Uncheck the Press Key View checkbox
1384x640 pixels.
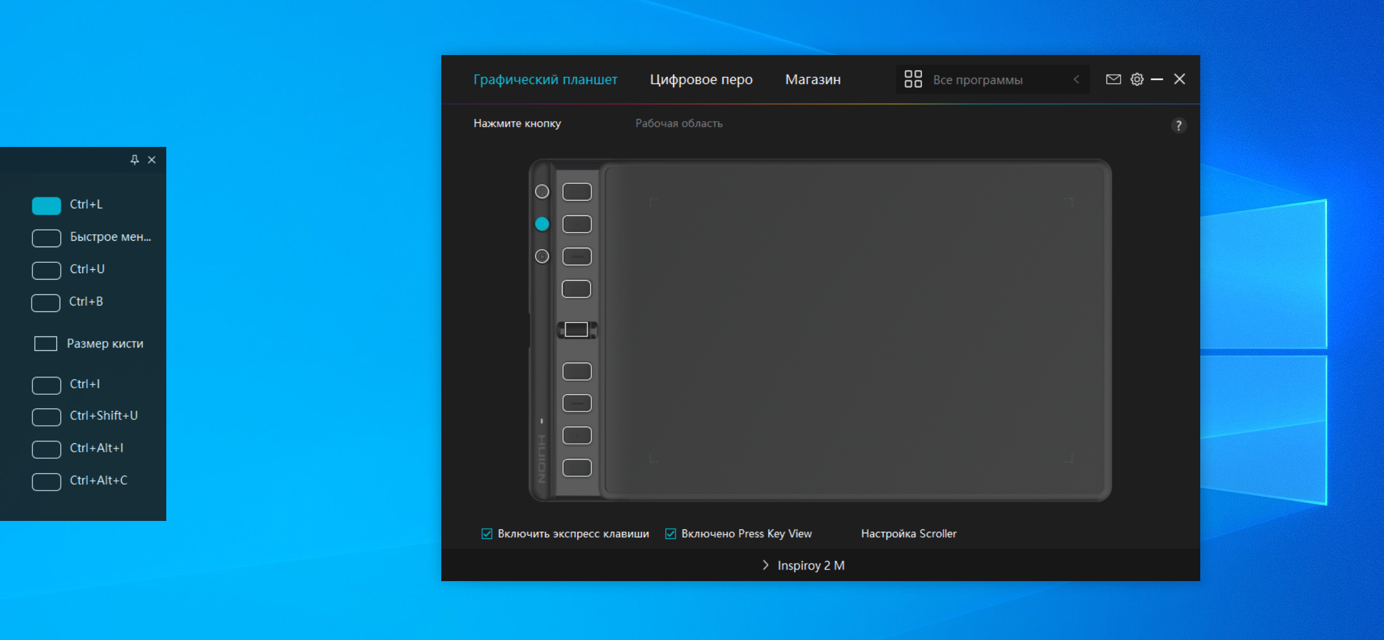pos(671,534)
